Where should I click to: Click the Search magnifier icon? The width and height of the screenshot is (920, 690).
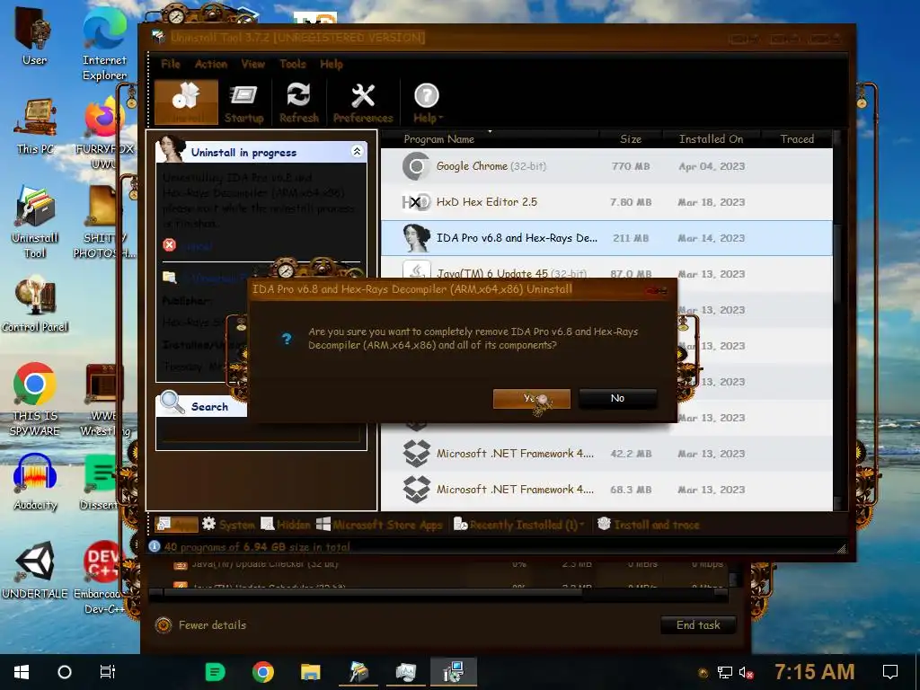[172, 402]
